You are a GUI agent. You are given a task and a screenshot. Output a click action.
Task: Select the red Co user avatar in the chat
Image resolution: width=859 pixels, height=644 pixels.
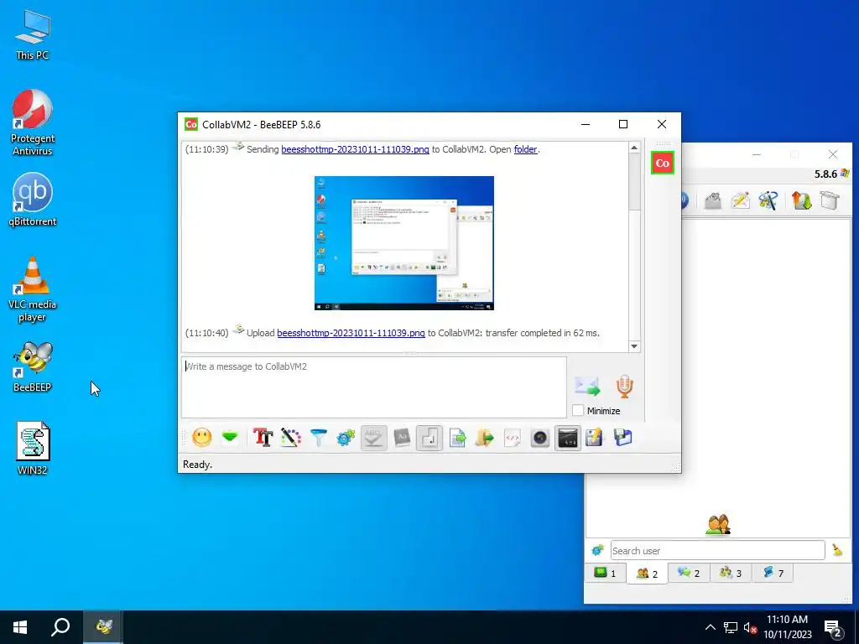tap(663, 163)
